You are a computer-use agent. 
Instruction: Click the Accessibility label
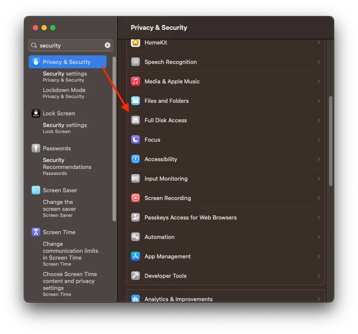click(x=161, y=159)
